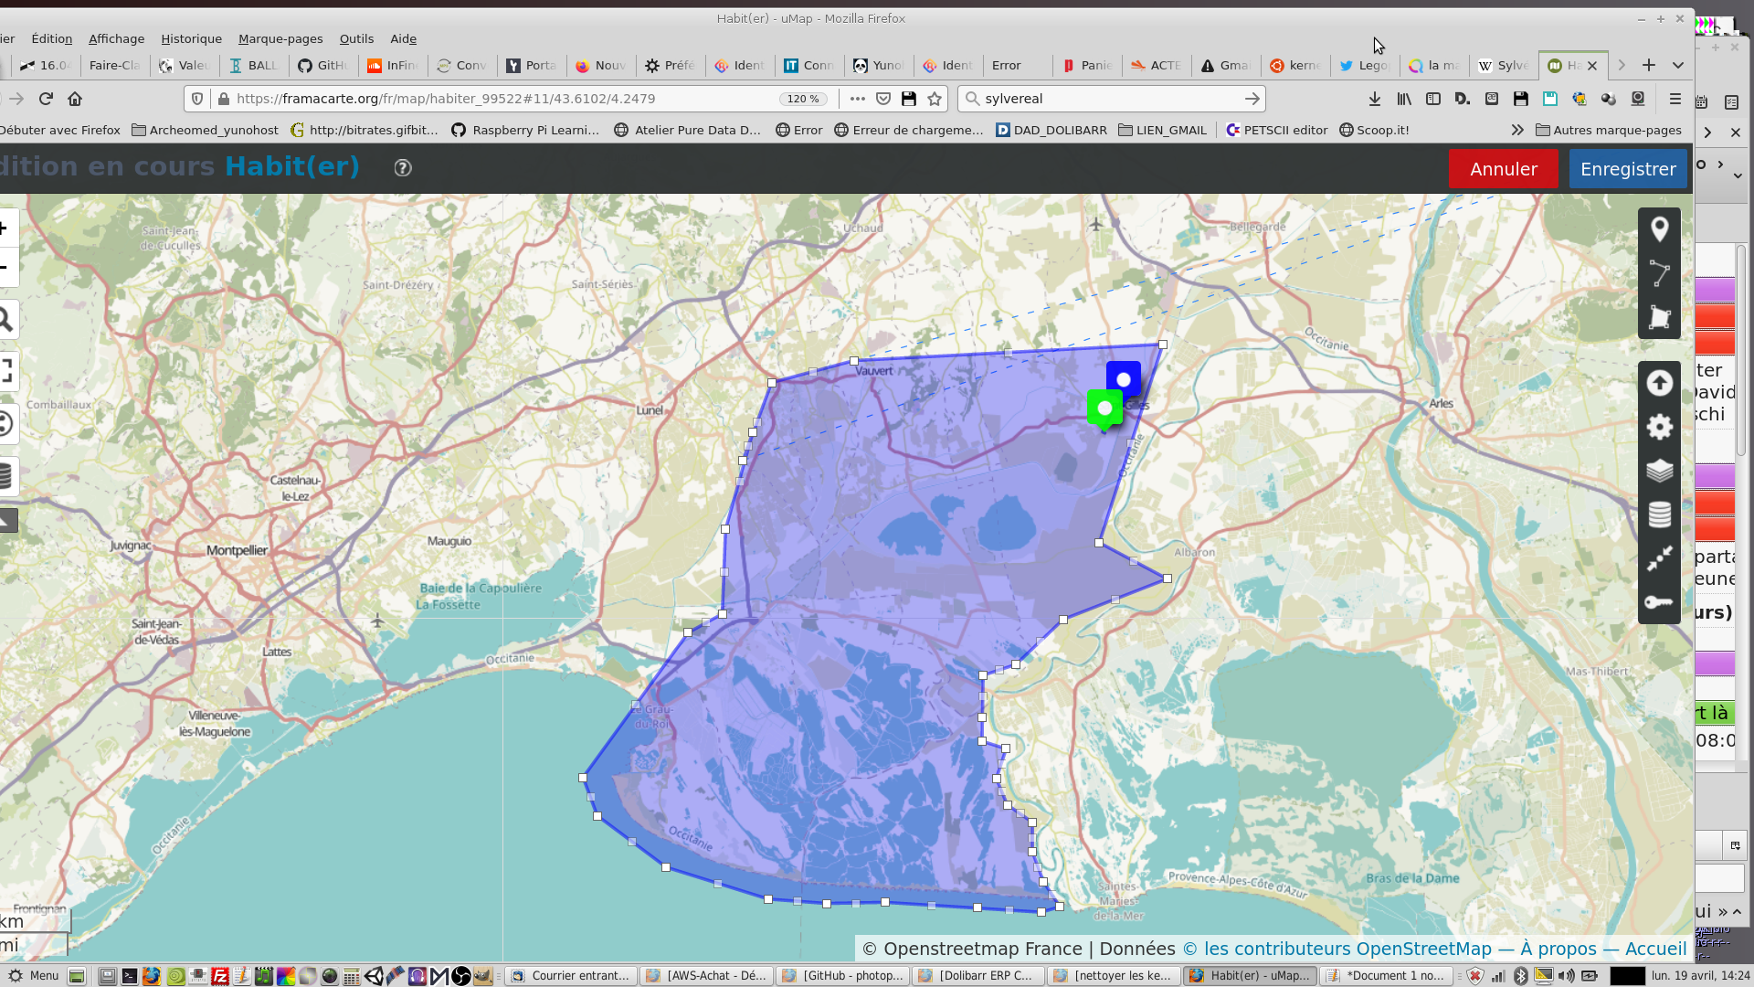The height and width of the screenshot is (987, 1754).
Task: Expand the list all tabs dropdown
Action: [x=1677, y=65]
